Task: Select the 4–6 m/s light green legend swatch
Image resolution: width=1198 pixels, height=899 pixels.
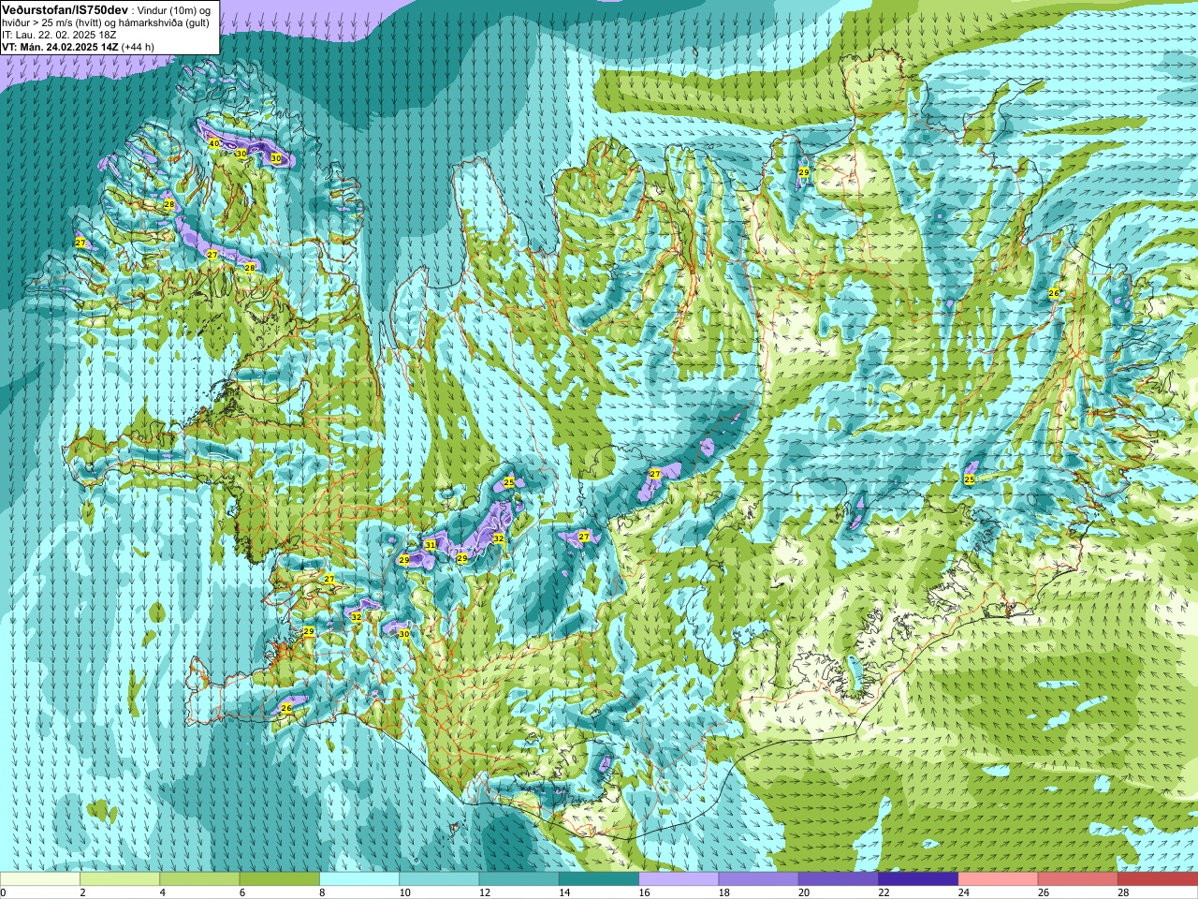Action: coord(199,879)
